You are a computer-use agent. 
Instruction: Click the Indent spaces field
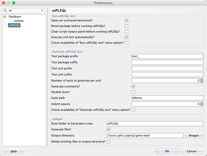(166, 104)
